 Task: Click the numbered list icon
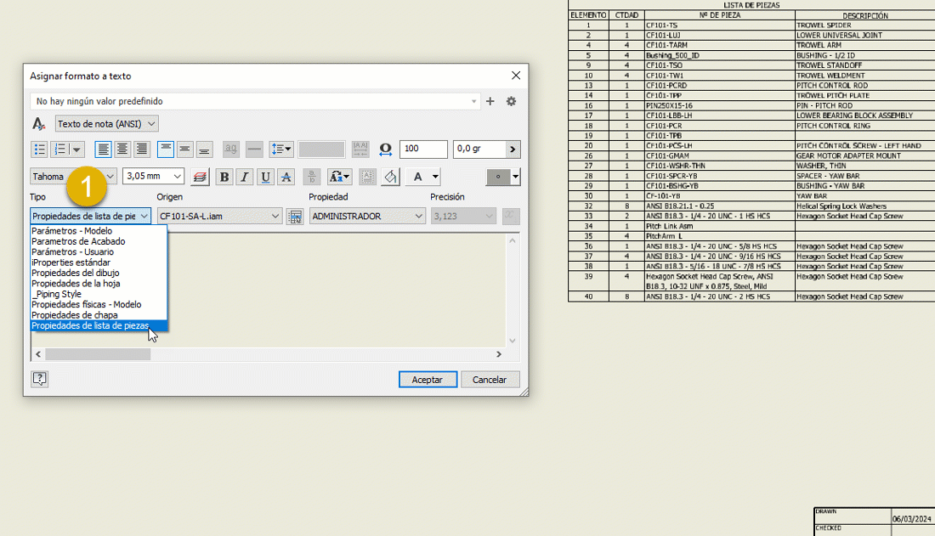[59, 149]
